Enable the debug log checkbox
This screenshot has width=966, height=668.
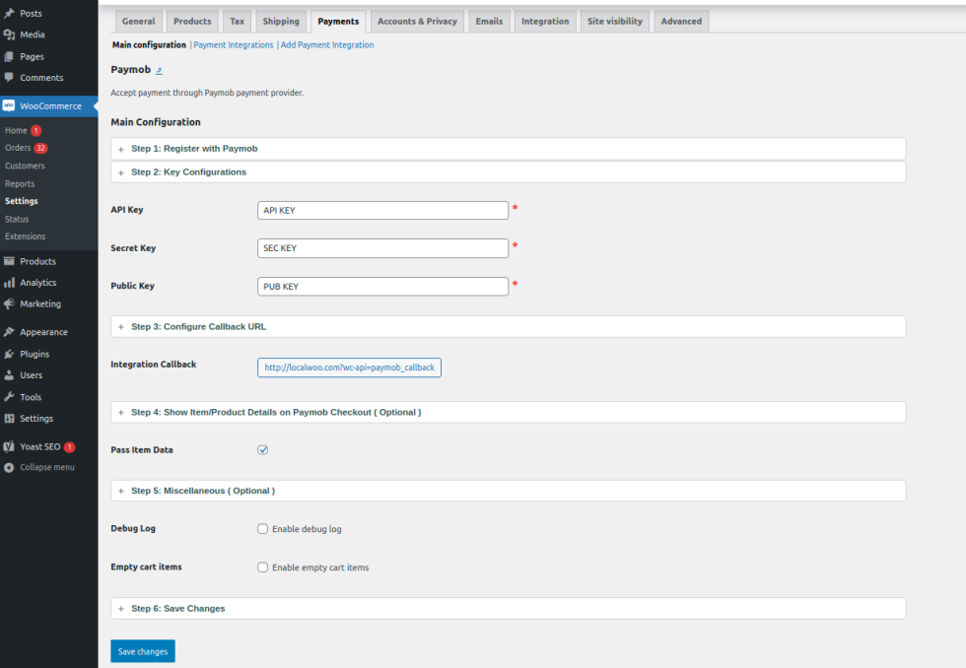coord(263,529)
